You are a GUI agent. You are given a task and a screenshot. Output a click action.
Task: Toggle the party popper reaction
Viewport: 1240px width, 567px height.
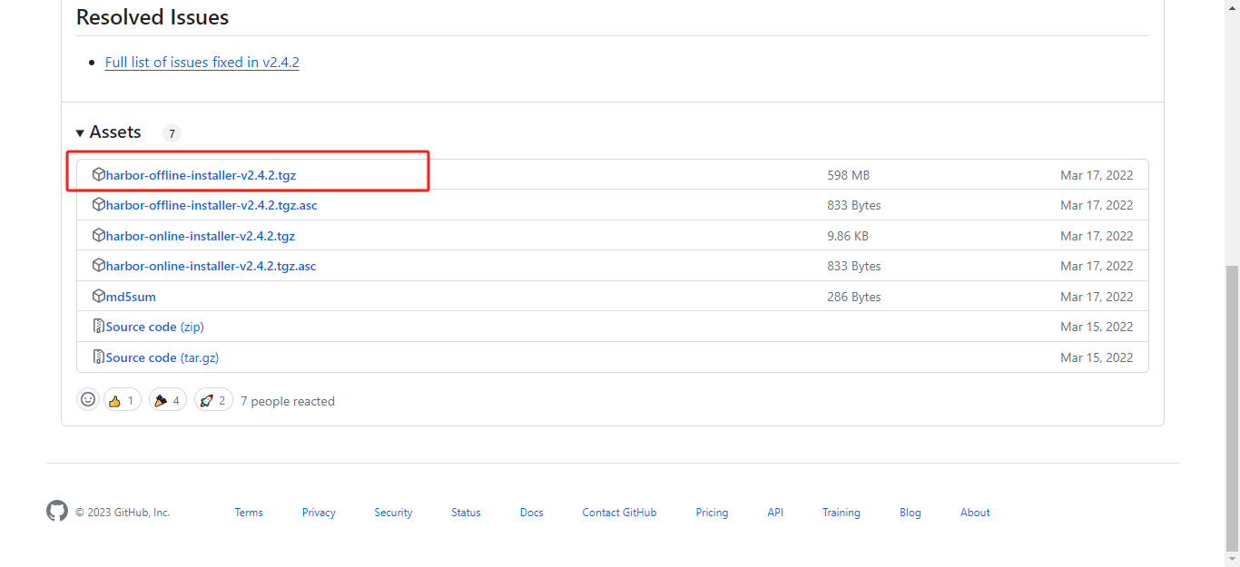click(168, 400)
